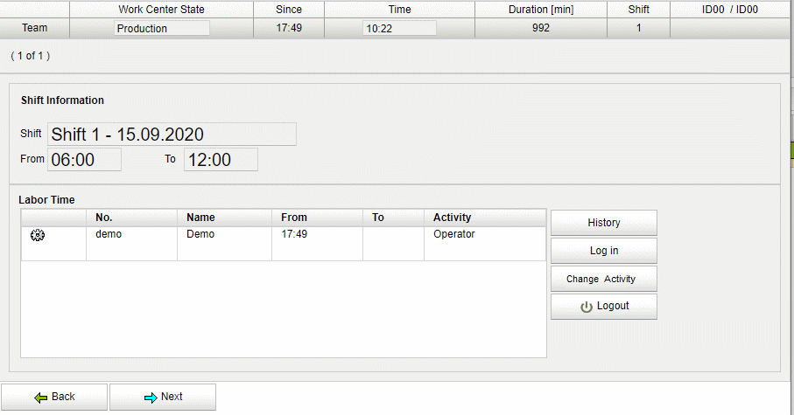This screenshot has height=415, width=794.
Task: Click the Time field showing 10:22
Action: [399, 28]
